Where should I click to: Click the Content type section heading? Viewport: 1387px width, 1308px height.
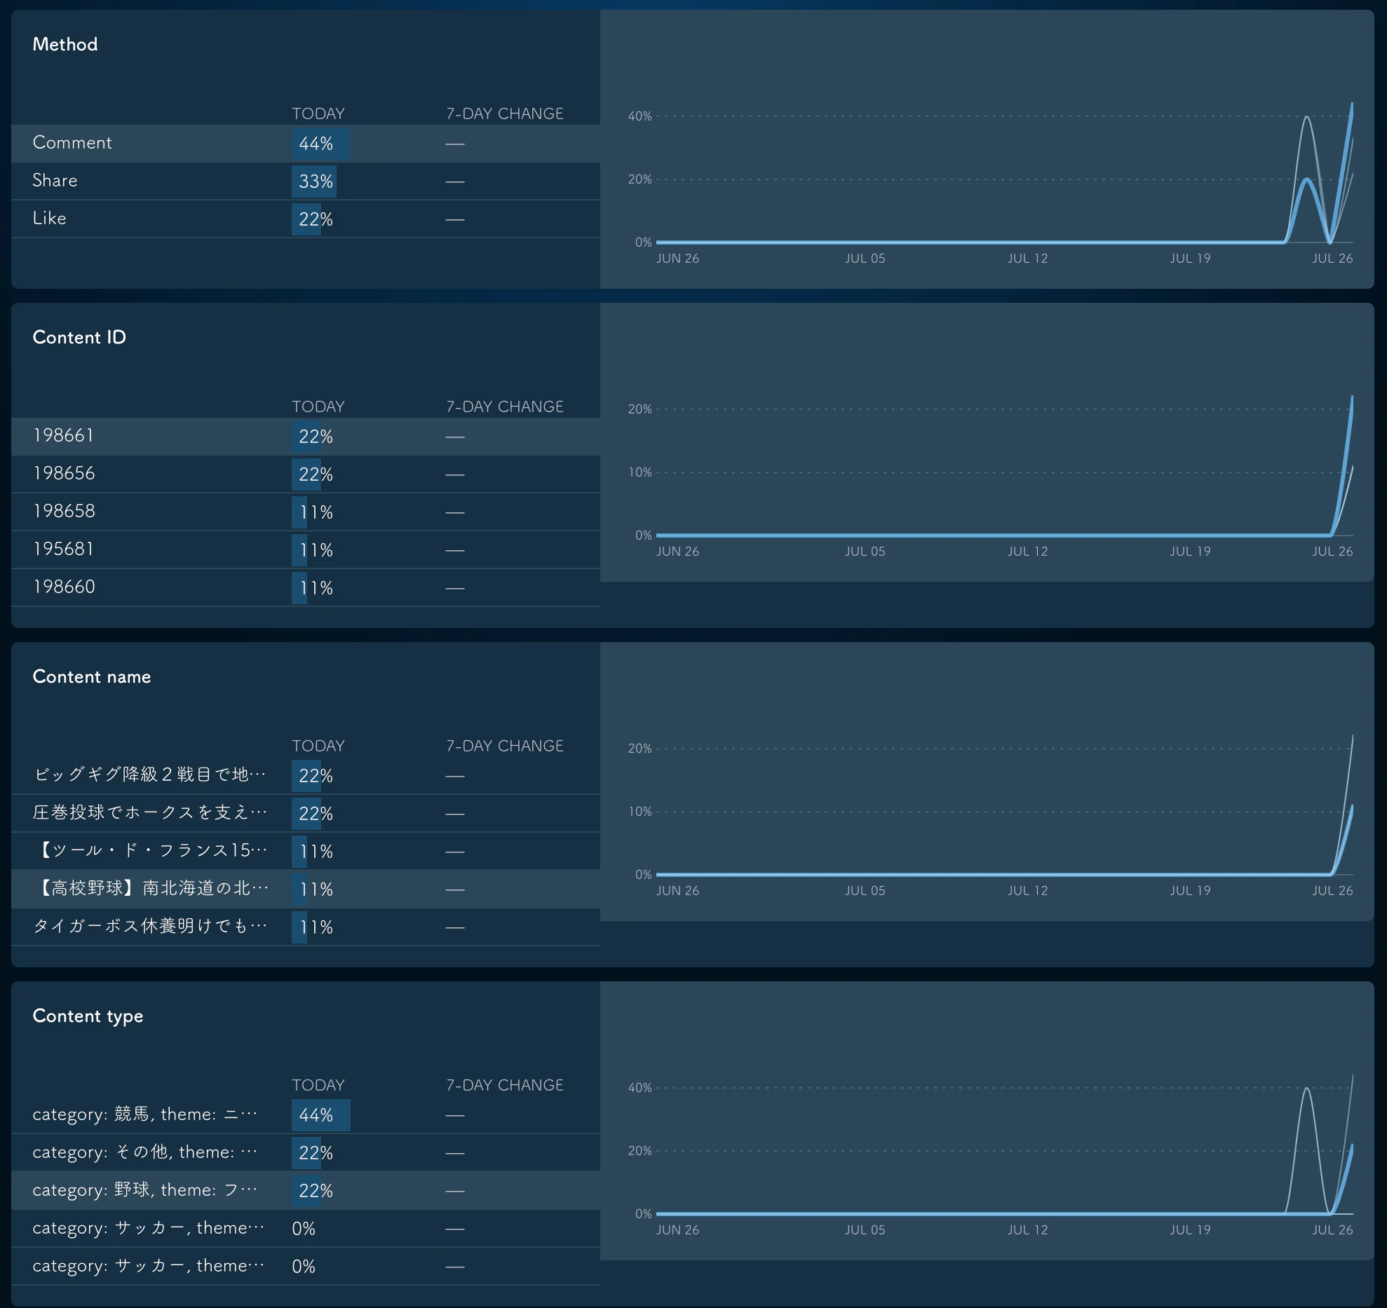click(88, 1016)
